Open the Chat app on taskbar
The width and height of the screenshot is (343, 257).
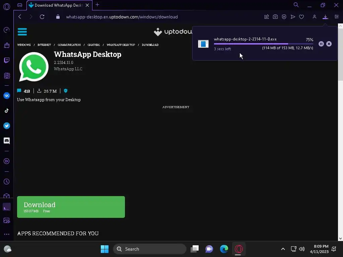(209, 249)
